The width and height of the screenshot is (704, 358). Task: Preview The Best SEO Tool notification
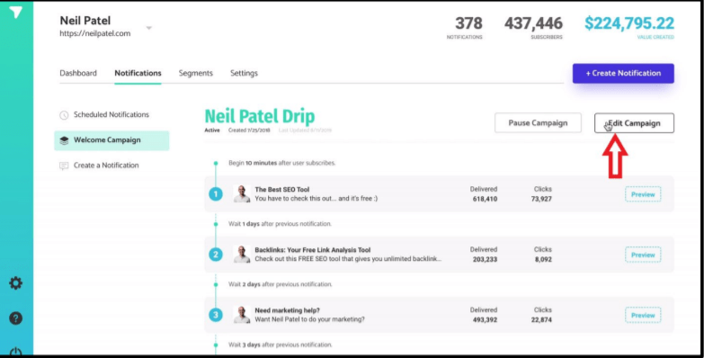coord(643,194)
